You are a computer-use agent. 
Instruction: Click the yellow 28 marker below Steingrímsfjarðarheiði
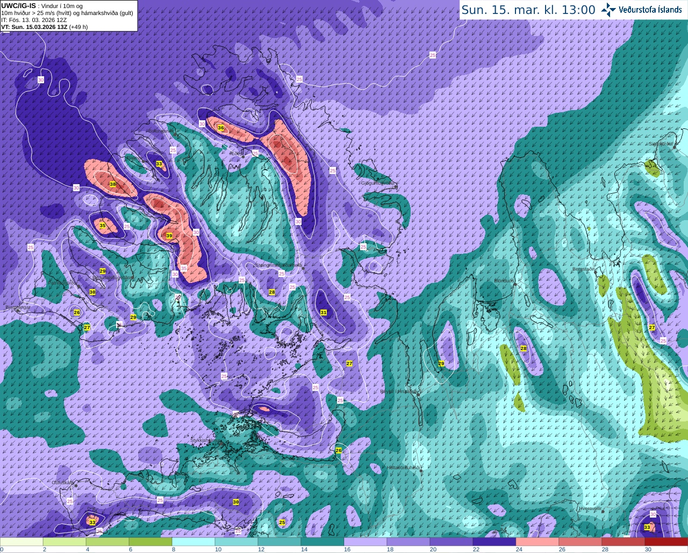click(272, 292)
